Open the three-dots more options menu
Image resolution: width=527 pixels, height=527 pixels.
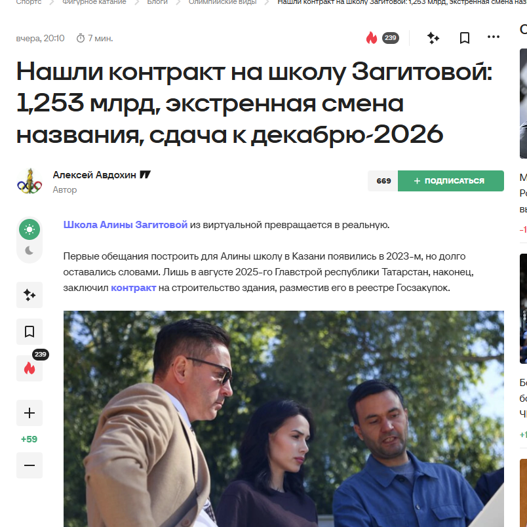point(494,37)
